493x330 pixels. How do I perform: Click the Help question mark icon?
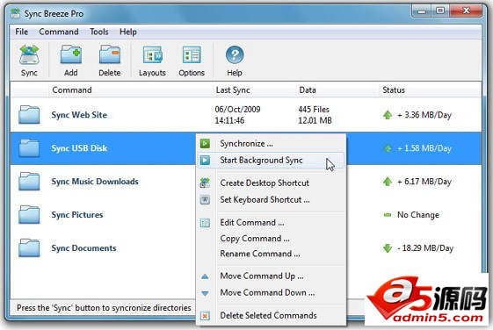(x=235, y=54)
